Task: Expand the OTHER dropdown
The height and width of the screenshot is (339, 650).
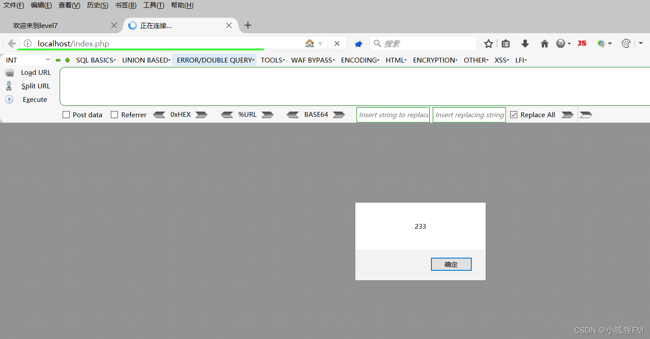Action: [476, 60]
